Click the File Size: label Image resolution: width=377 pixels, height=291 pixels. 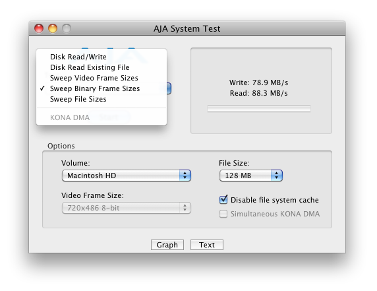234,163
